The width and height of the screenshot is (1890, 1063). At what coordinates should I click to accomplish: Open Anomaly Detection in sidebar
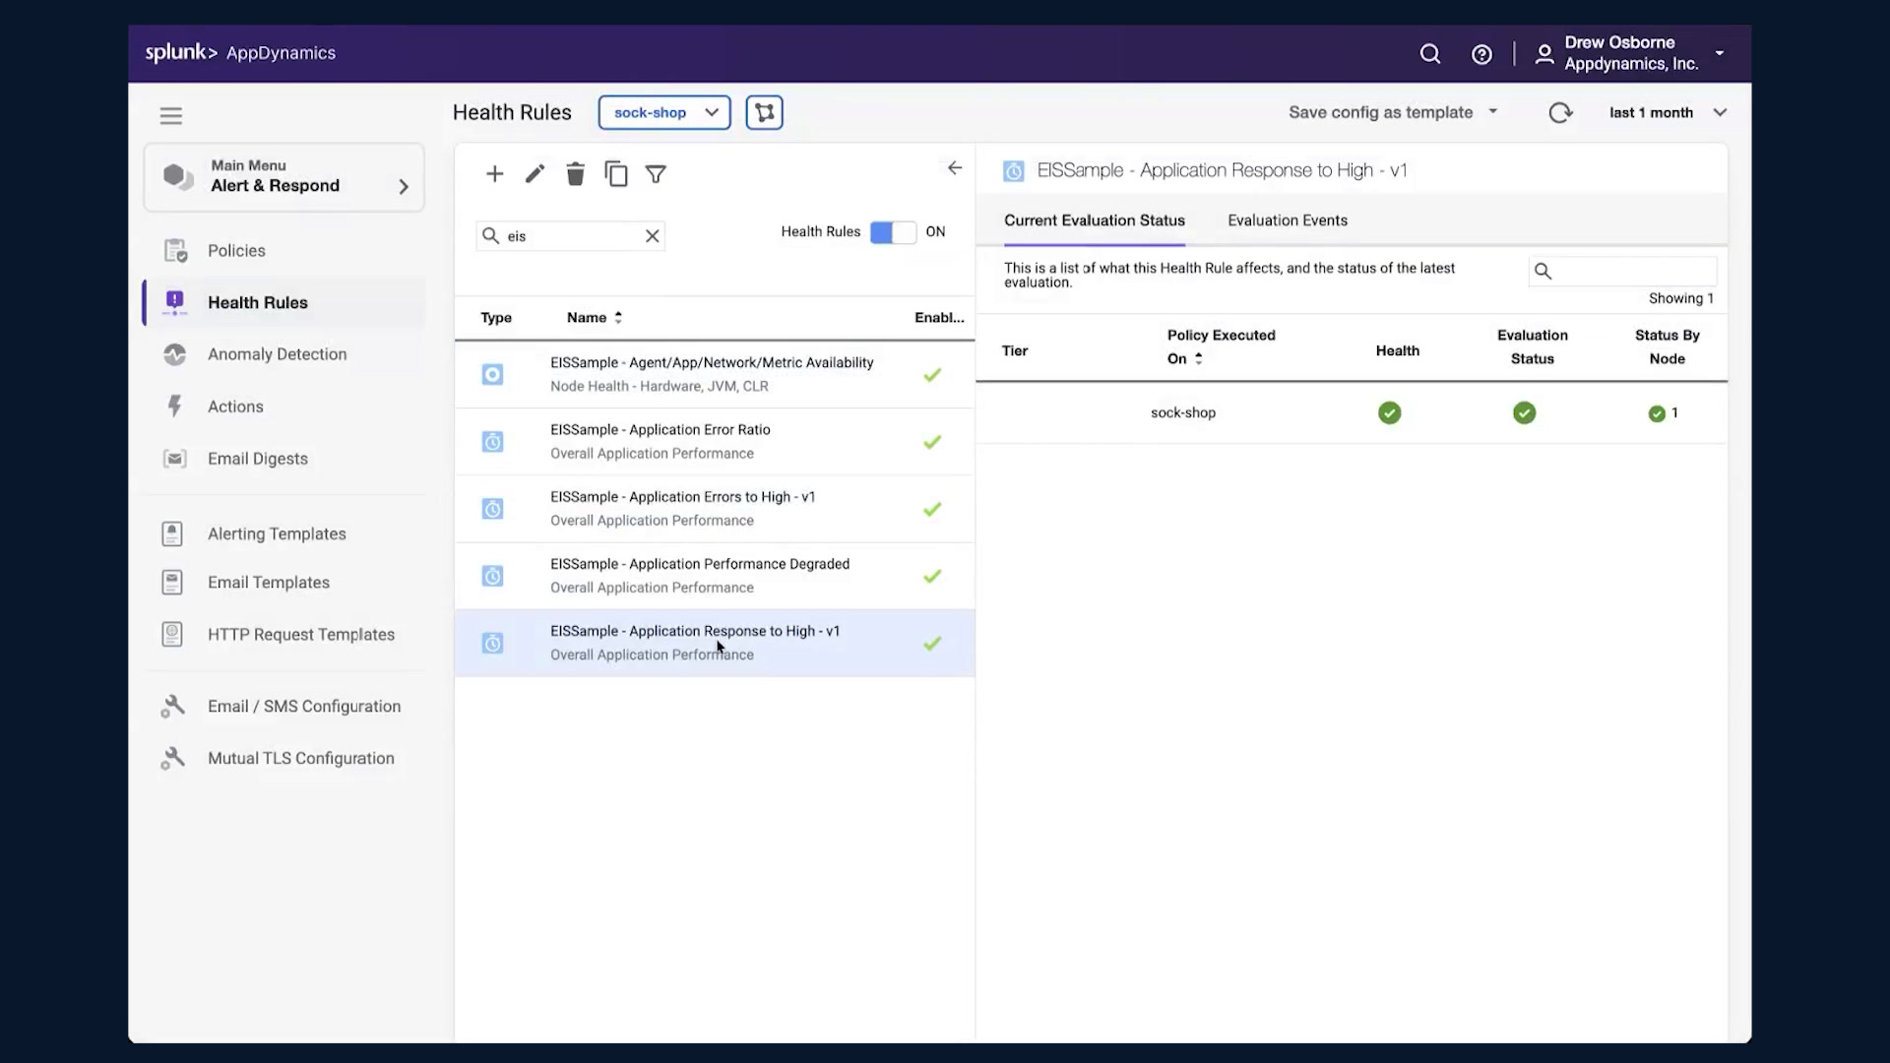pos(277,354)
